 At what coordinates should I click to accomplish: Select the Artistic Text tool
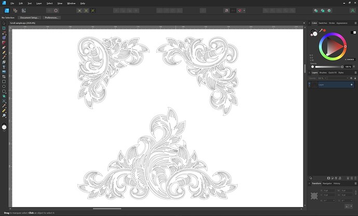pyautogui.click(x=4, y=101)
